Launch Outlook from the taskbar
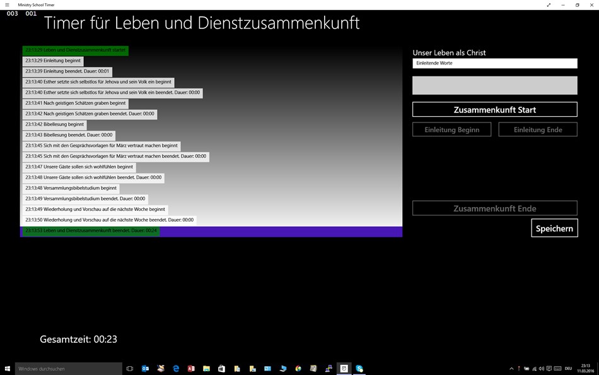Image resolution: width=599 pixels, height=375 pixels. [x=145, y=369]
